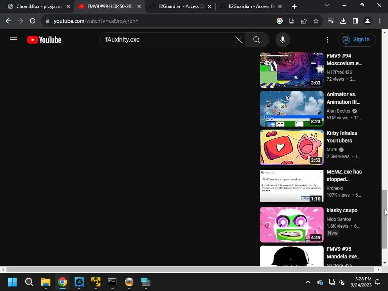Open the Google icon in address bar

(280, 21)
